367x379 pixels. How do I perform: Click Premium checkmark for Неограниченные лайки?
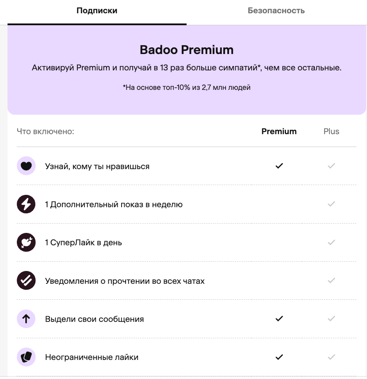(279, 357)
